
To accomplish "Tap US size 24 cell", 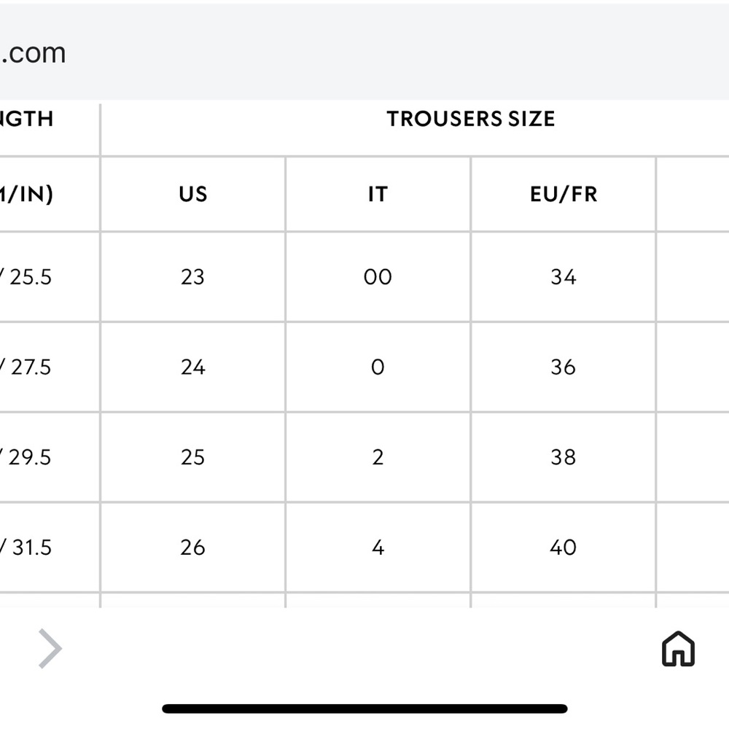I will click(193, 367).
